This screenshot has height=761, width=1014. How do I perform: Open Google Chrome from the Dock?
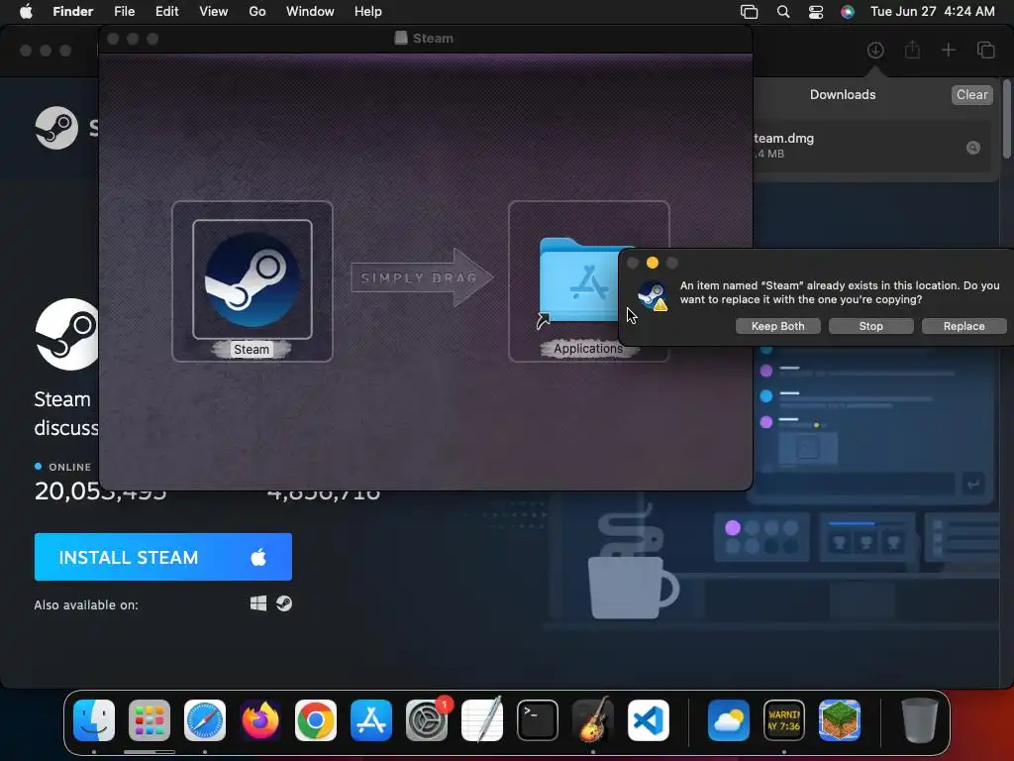tap(316, 720)
